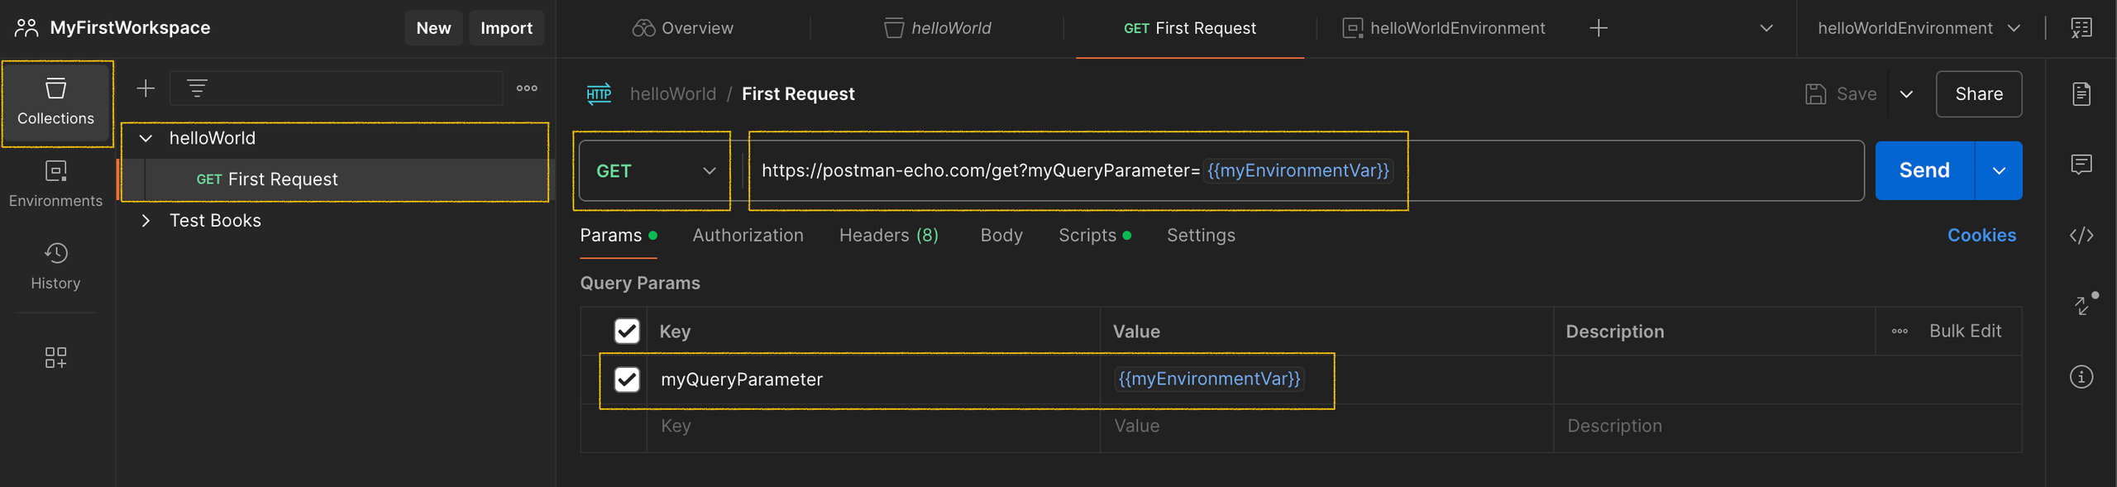Switch to the GET First Request tab

pos(1189,28)
